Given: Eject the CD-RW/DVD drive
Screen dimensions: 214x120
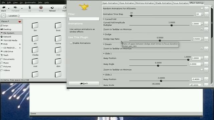Looking at the screenshot, I should tap(20, 48).
